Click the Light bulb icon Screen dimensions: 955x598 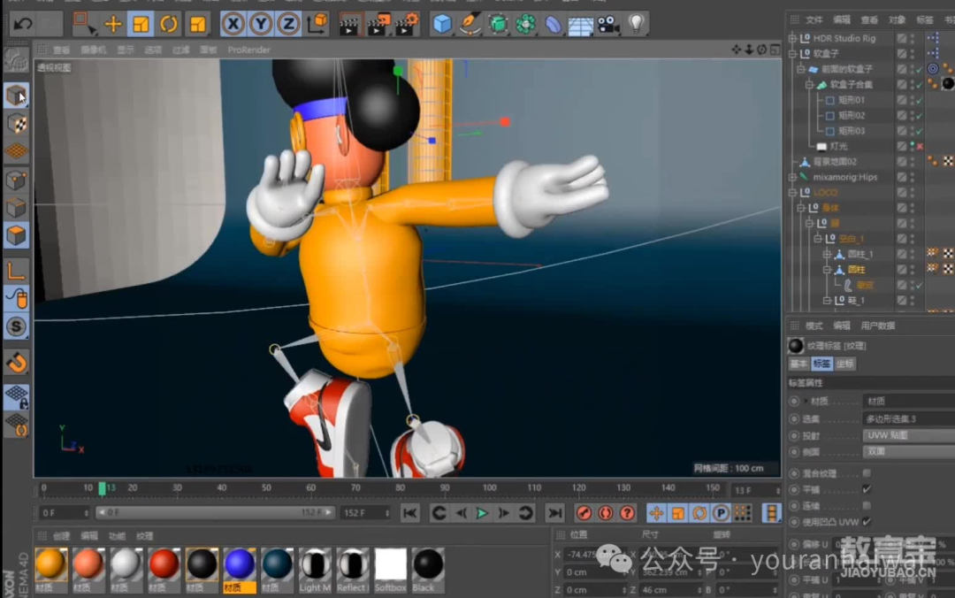(x=636, y=25)
